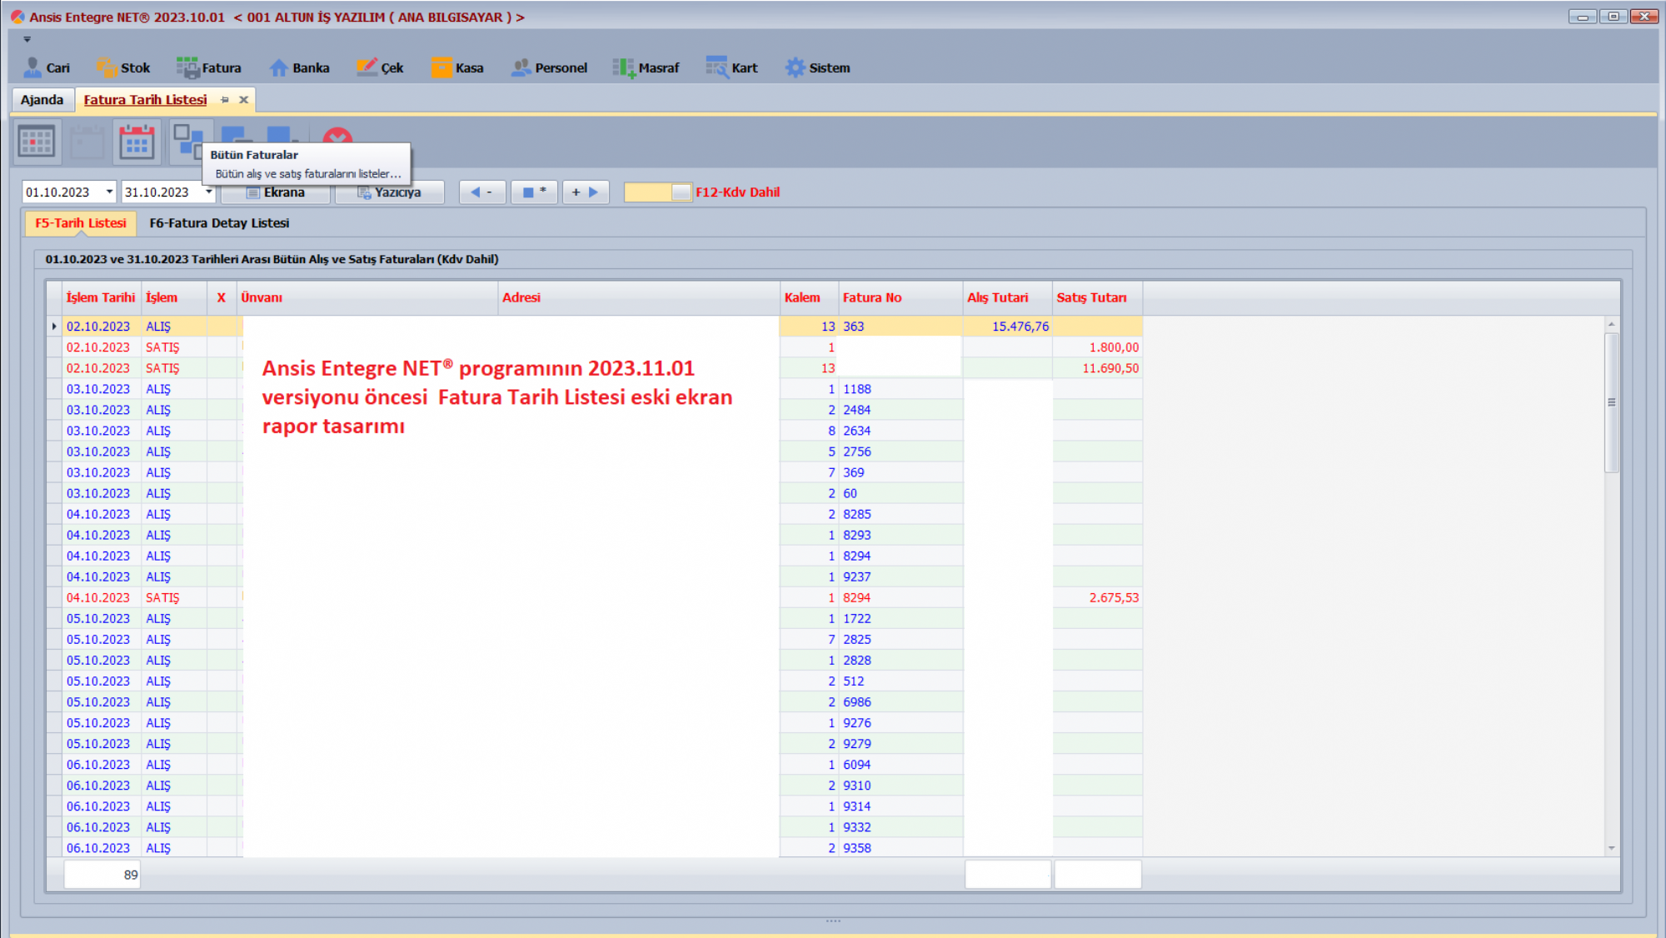The height and width of the screenshot is (938, 1666).
Task: Select the F5-Tarih Listesi tab
Action: click(x=81, y=223)
